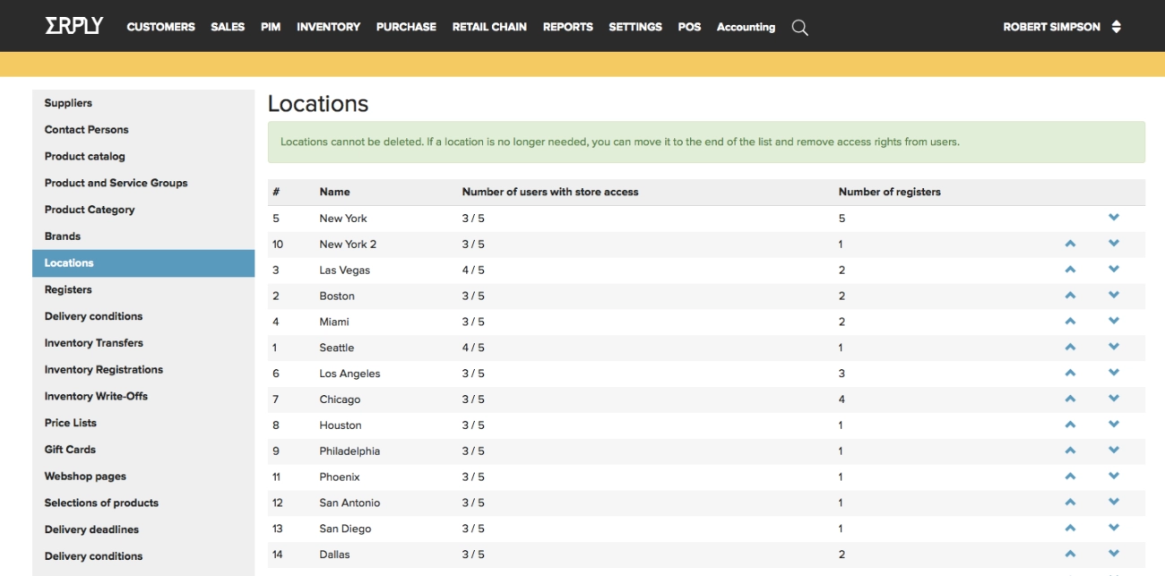Viewport: 1165px width, 576px height.
Task: Move Chicago location down
Action: click(1113, 400)
